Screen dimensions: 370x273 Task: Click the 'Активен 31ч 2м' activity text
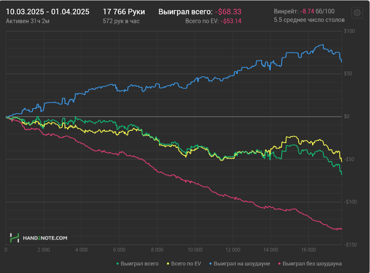click(x=27, y=21)
